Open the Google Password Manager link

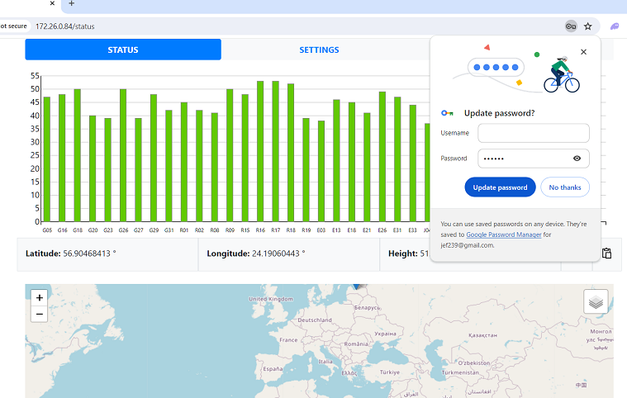click(x=503, y=235)
